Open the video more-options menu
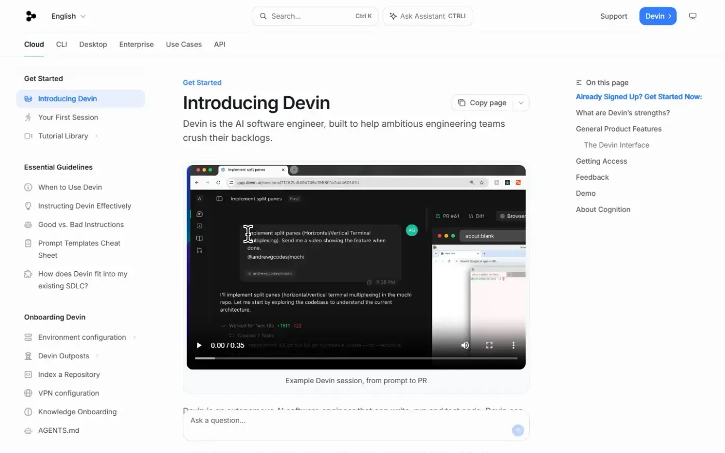The height and width of the screenshot is (453, 725). pos(513,345)
